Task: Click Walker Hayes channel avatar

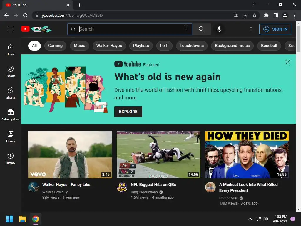Action: click(34, 187)
